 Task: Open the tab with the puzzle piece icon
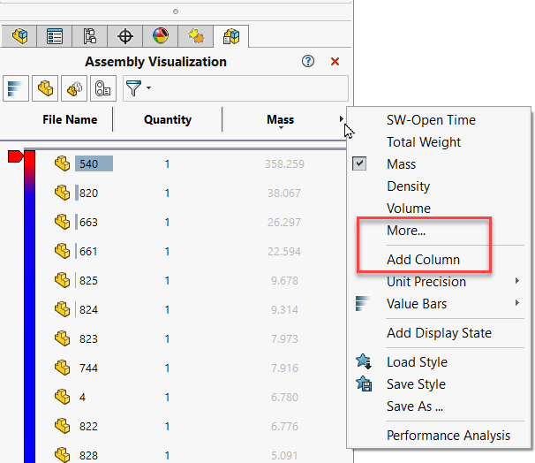tap(196, 36)
